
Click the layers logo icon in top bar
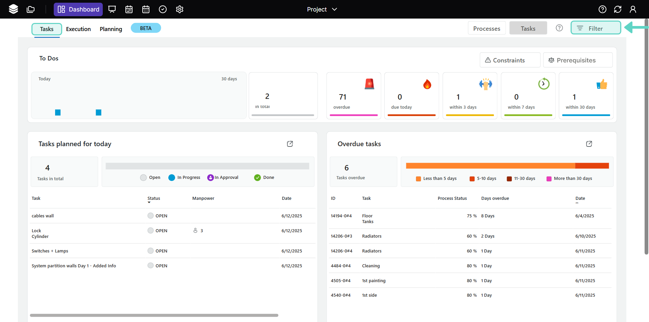pyautogui.click(x=14, y=9)
